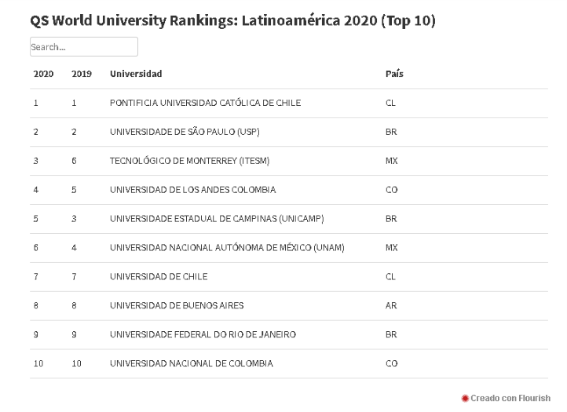Click the Flourish logo icon
Image resolution: width=567 pixels, height=412 pixels.
[x=465, y=399]
